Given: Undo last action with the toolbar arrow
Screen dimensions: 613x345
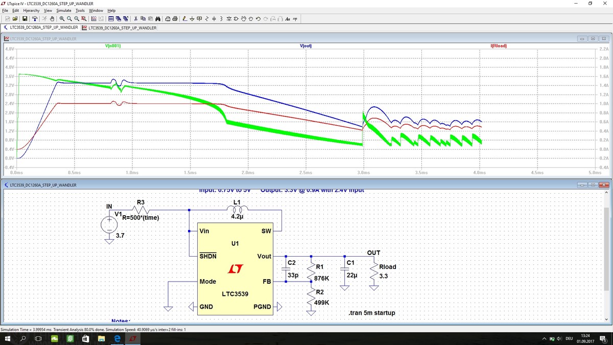Looking at the screenshot, I should coord(258,19).
